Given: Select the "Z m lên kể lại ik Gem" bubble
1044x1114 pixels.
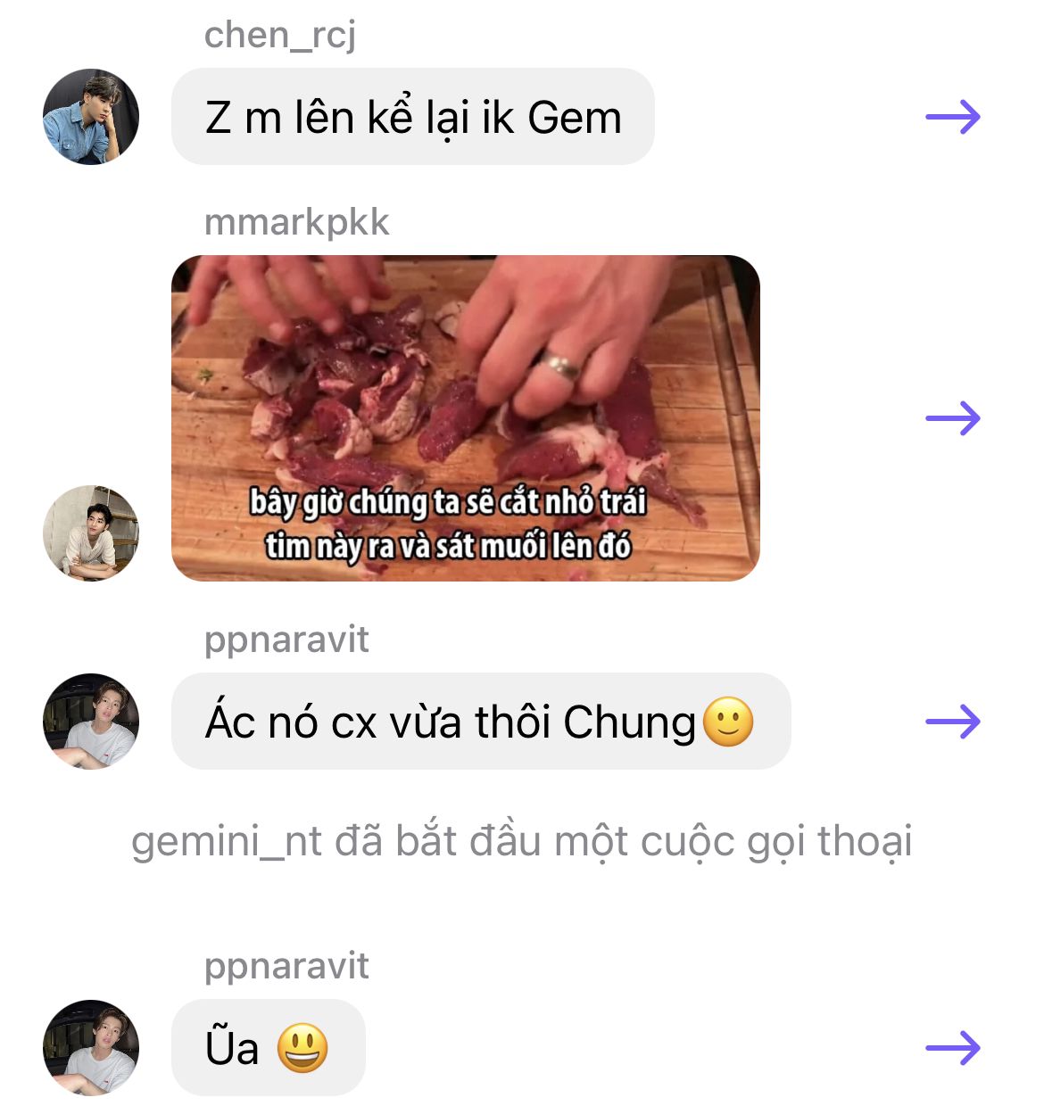Looking at the screenshot, I should (x=413, y=117).
